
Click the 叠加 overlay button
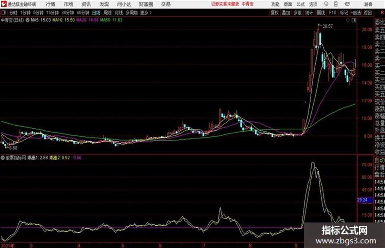286,13
